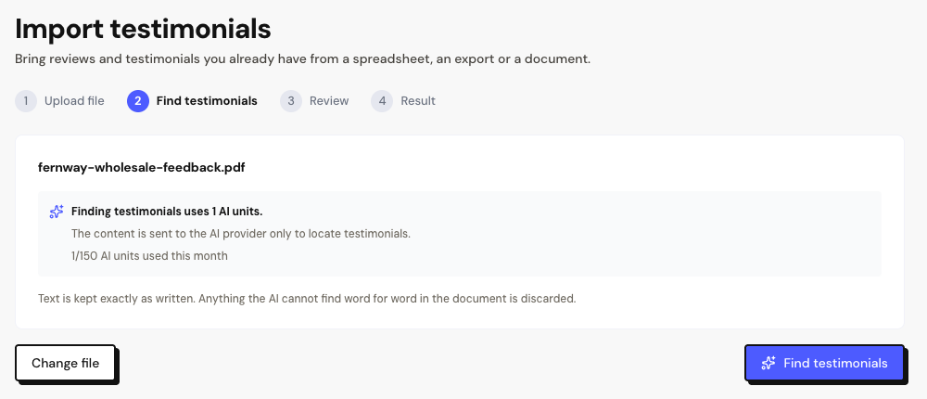This screenshot has height=399, width=927.
Task: Open the Review step
Action: [x=314, y=101]
